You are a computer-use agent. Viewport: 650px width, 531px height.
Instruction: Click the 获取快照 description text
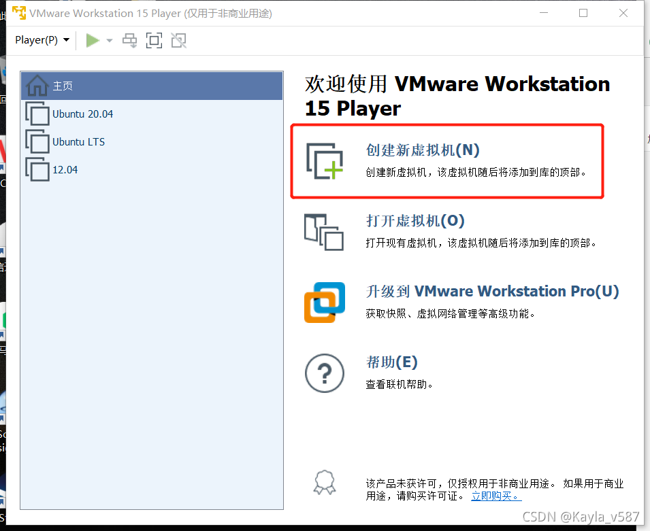tap(450, 313)
